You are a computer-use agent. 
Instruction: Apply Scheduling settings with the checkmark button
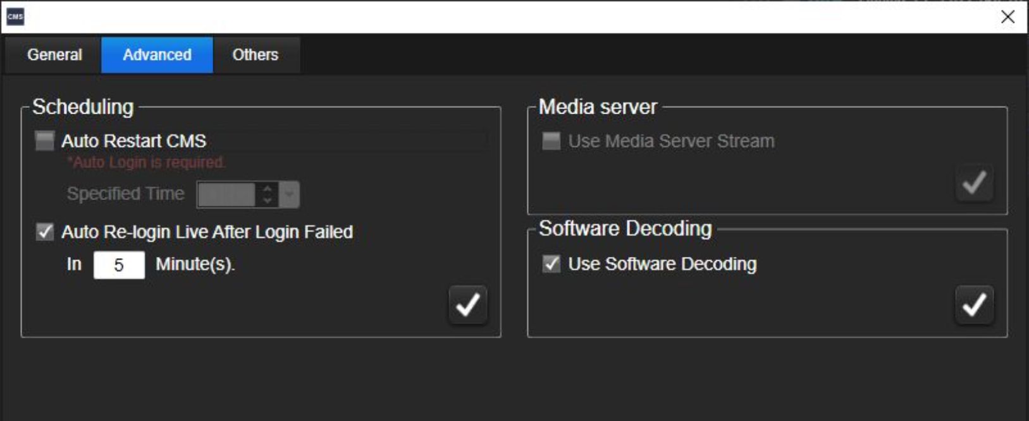(467, 305)
